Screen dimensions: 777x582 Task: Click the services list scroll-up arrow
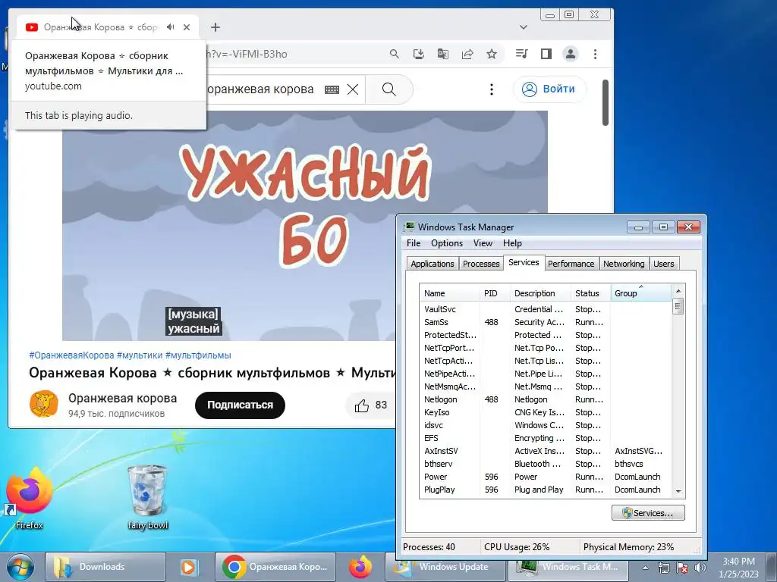pyautogui.click(x=678, y=291)
